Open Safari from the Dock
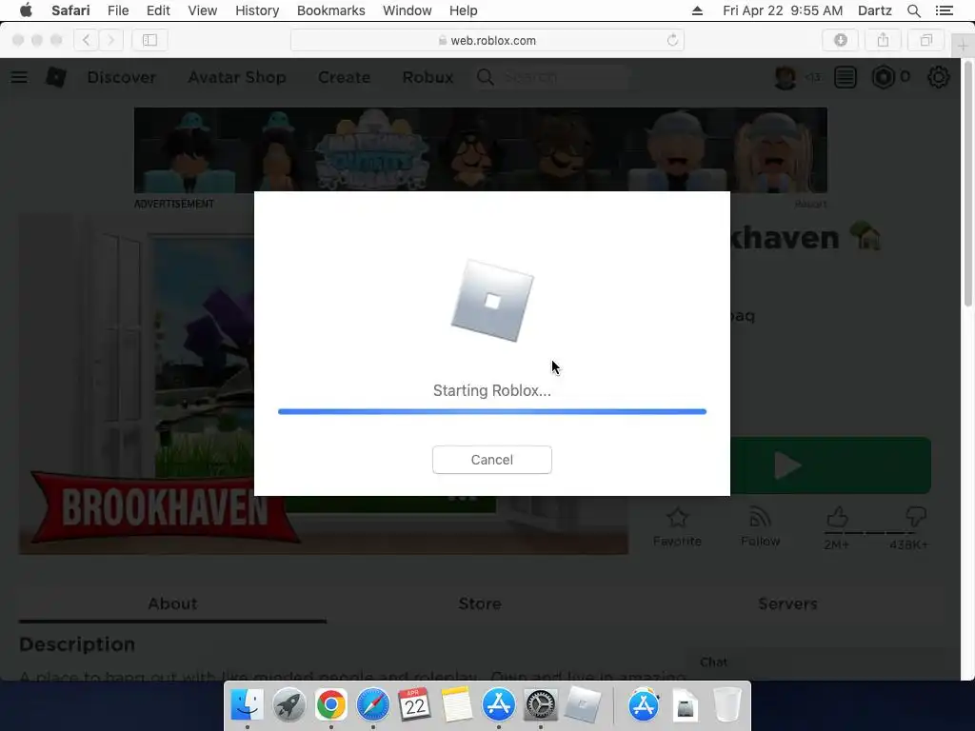 372,705
